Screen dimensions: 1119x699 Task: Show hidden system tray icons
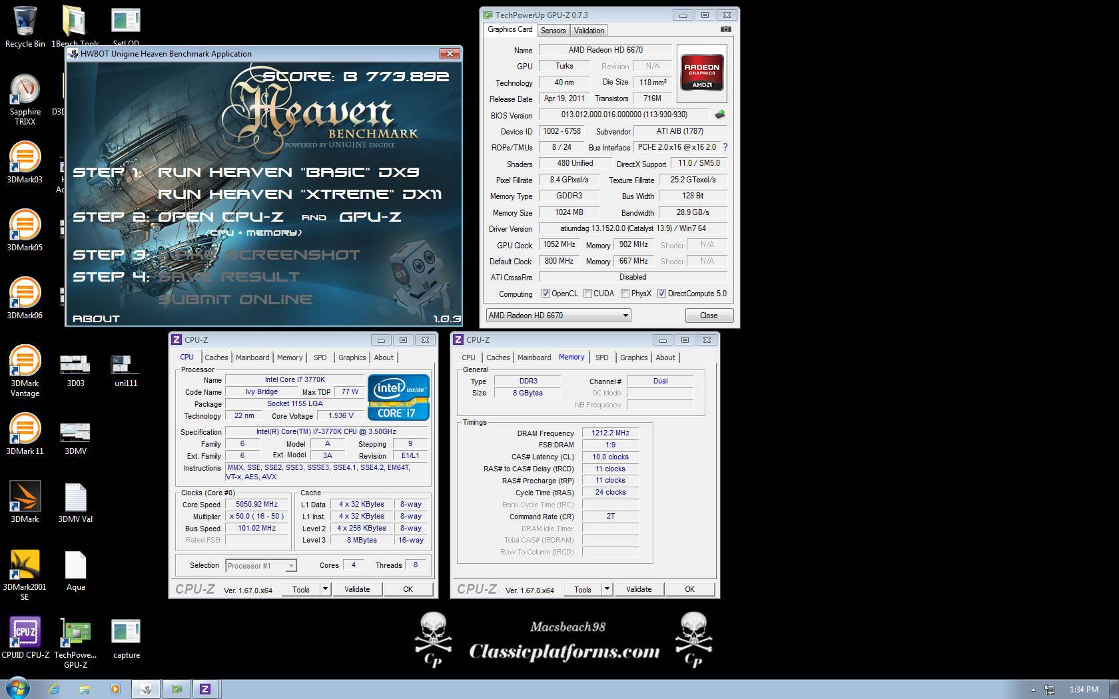coord(1033,690)
